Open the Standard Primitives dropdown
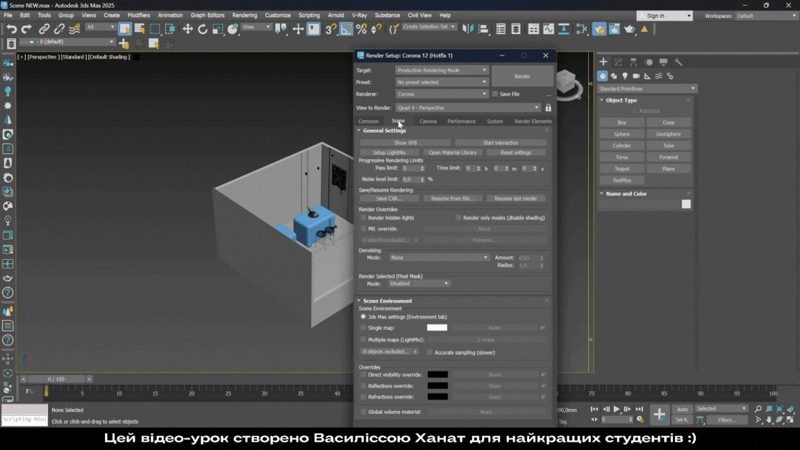Screen dimensions: 800x450 (647, 89)
